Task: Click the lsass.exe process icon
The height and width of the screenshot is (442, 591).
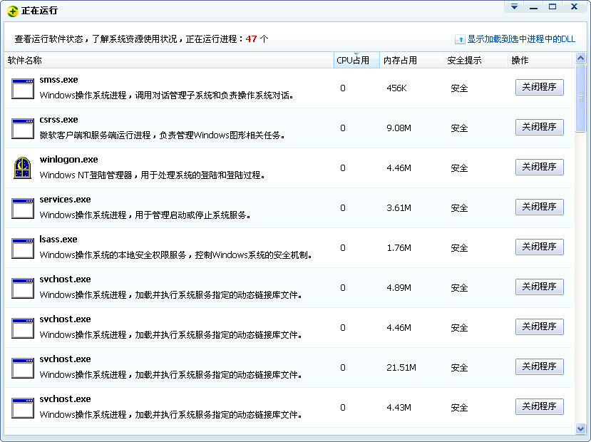Action: click(x=23, y=248)
